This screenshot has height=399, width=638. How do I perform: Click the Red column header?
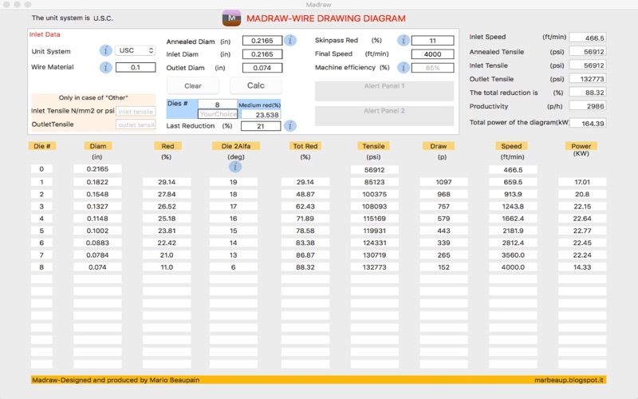(167, 146)
